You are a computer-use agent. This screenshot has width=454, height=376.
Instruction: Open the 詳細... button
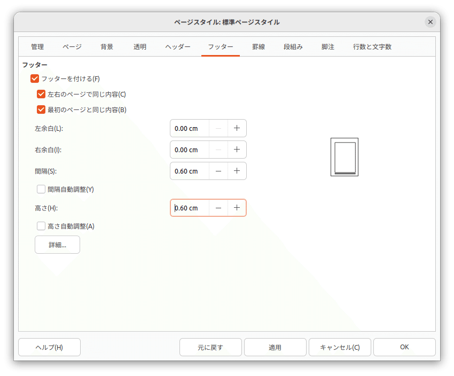[x=57, y=245]
